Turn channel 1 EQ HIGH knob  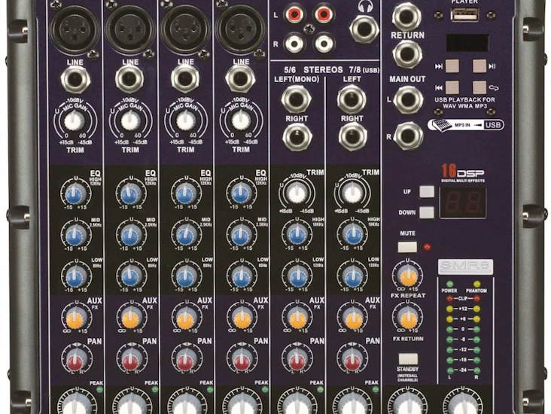(75, 193)
